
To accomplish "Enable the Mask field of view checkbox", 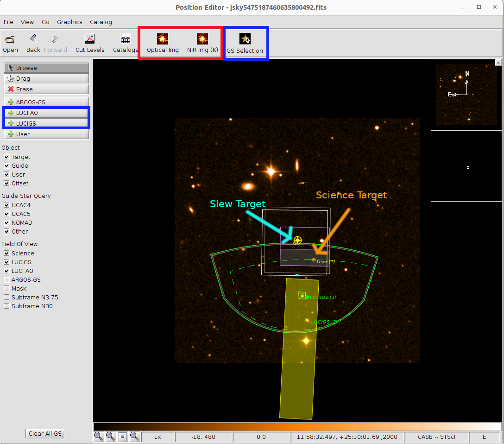I will coord(6,288).
